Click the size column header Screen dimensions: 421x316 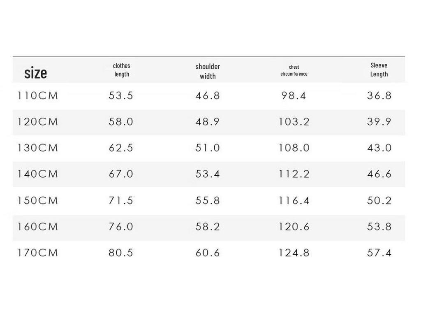point(36,73)
